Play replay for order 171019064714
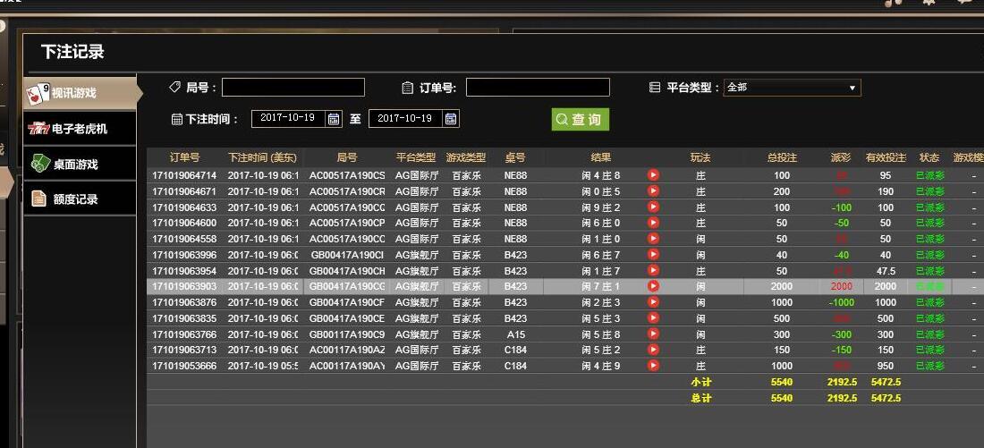The width and height of the screenshot is (984, 448). tap(653, 175)
